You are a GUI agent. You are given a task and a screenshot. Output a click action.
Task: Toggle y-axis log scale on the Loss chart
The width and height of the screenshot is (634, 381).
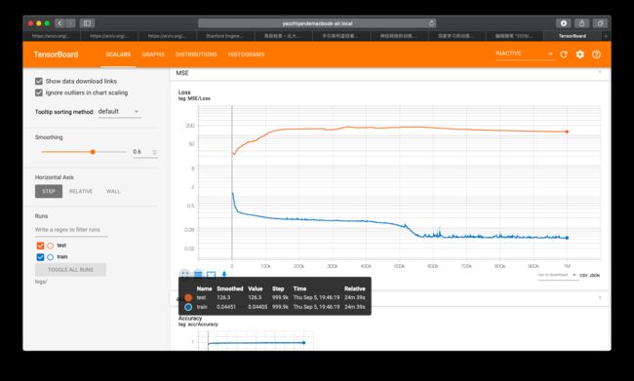(198, 275)
